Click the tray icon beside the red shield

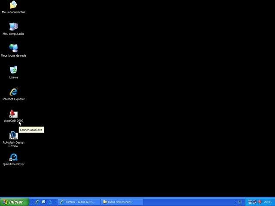pyautogui.click(x=255, y=202)
